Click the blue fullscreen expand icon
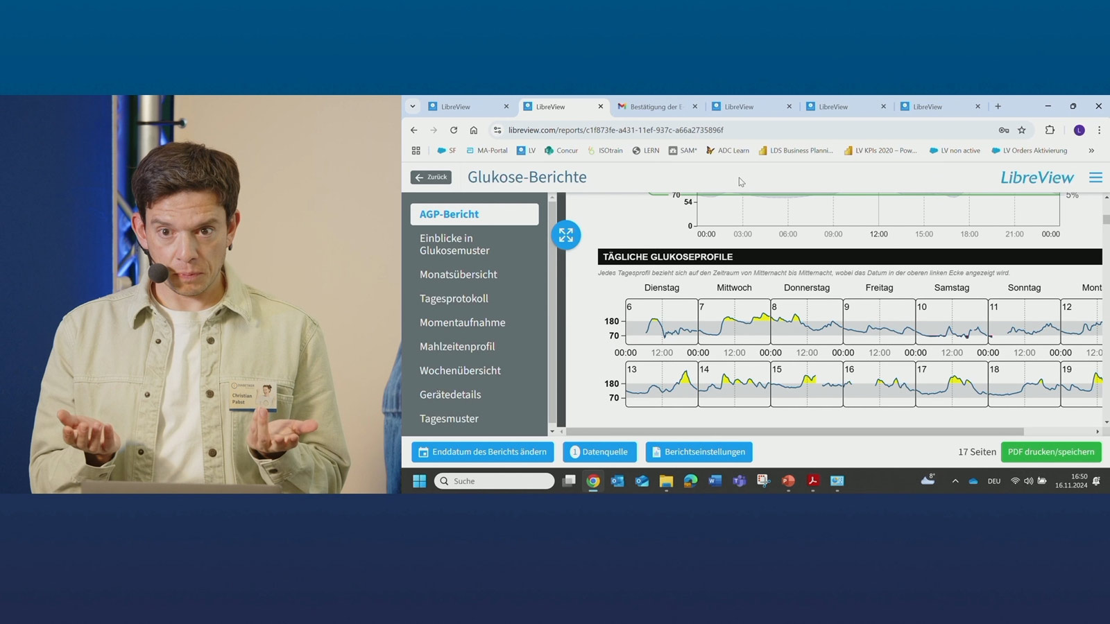 click(x=566, y=235)
